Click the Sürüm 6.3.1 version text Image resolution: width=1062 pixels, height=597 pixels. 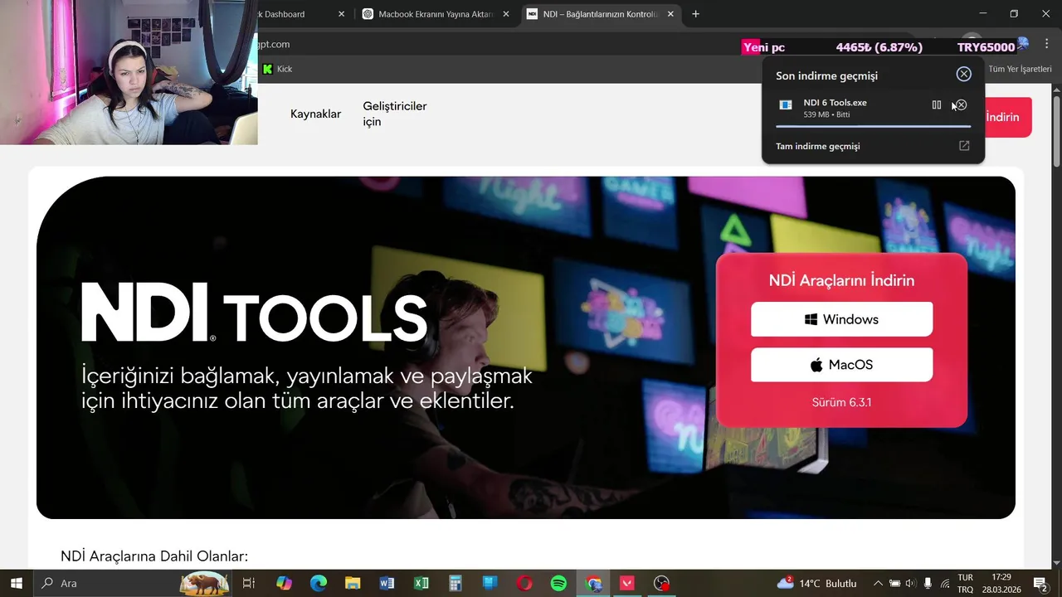coord(841,402)
